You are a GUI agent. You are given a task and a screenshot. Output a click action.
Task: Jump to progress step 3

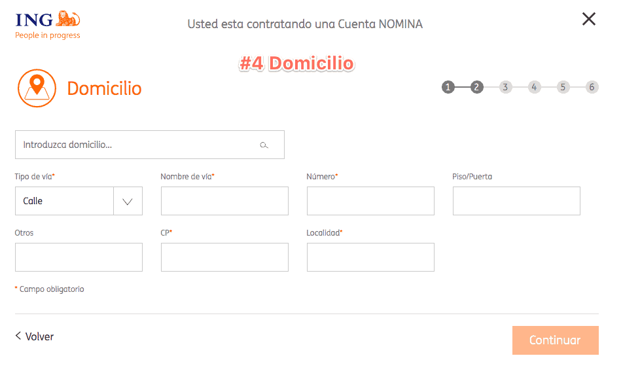505,87
